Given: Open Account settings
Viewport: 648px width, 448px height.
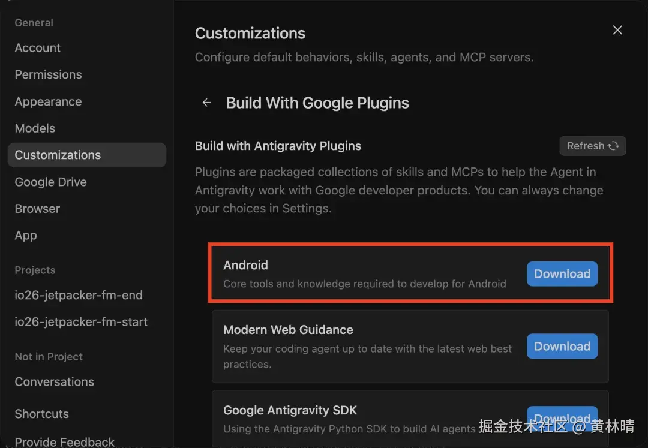Looking at the screenshot, I should pos(38,48).
